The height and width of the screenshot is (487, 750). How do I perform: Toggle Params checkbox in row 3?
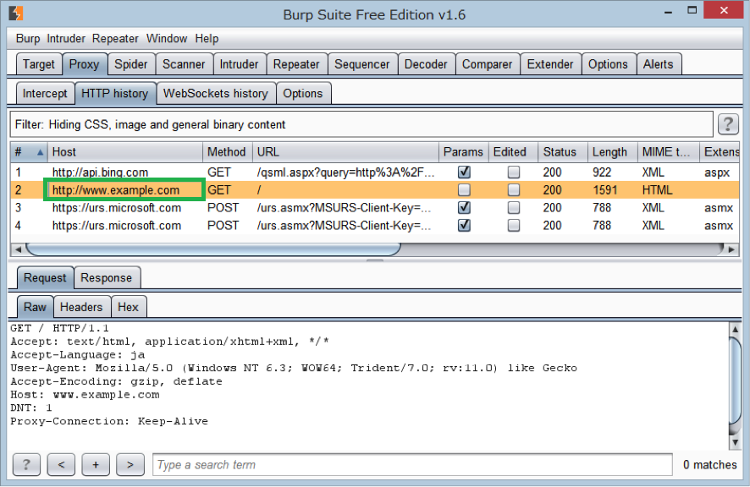pos(464,208)
